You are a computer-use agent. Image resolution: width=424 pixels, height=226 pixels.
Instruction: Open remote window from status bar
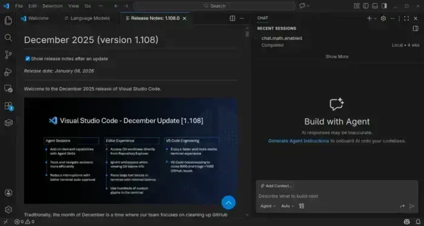click(x=5, y=222)
